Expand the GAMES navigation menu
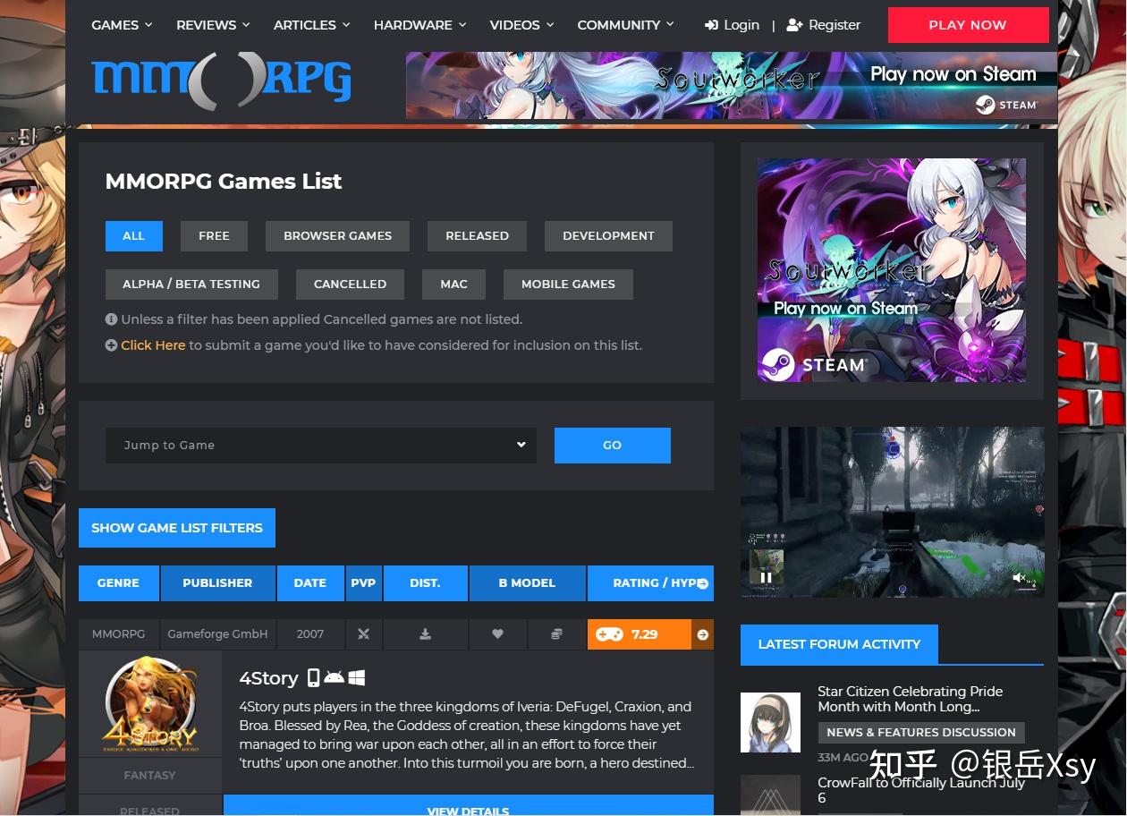 click(122, 25)
